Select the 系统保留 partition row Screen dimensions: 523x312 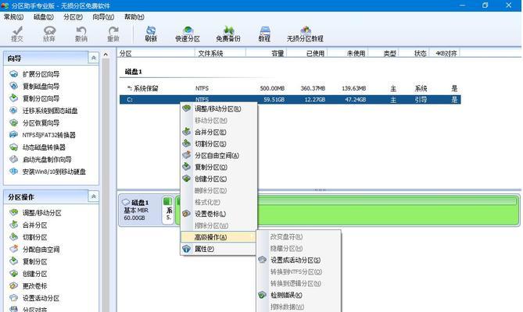[x=290, y=88]
